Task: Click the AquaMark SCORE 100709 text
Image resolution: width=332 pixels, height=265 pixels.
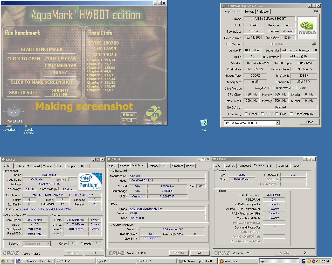Action: click(103, 43)
